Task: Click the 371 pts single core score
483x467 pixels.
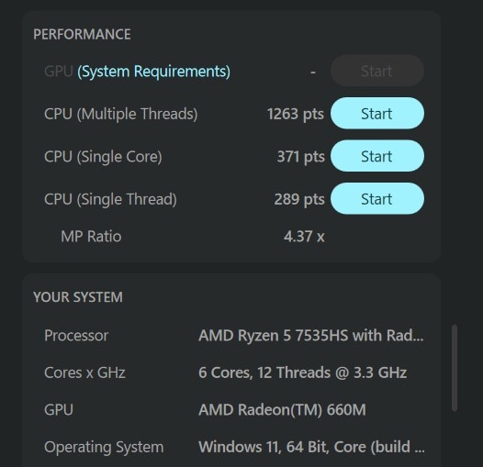Action: click(300, 156)
